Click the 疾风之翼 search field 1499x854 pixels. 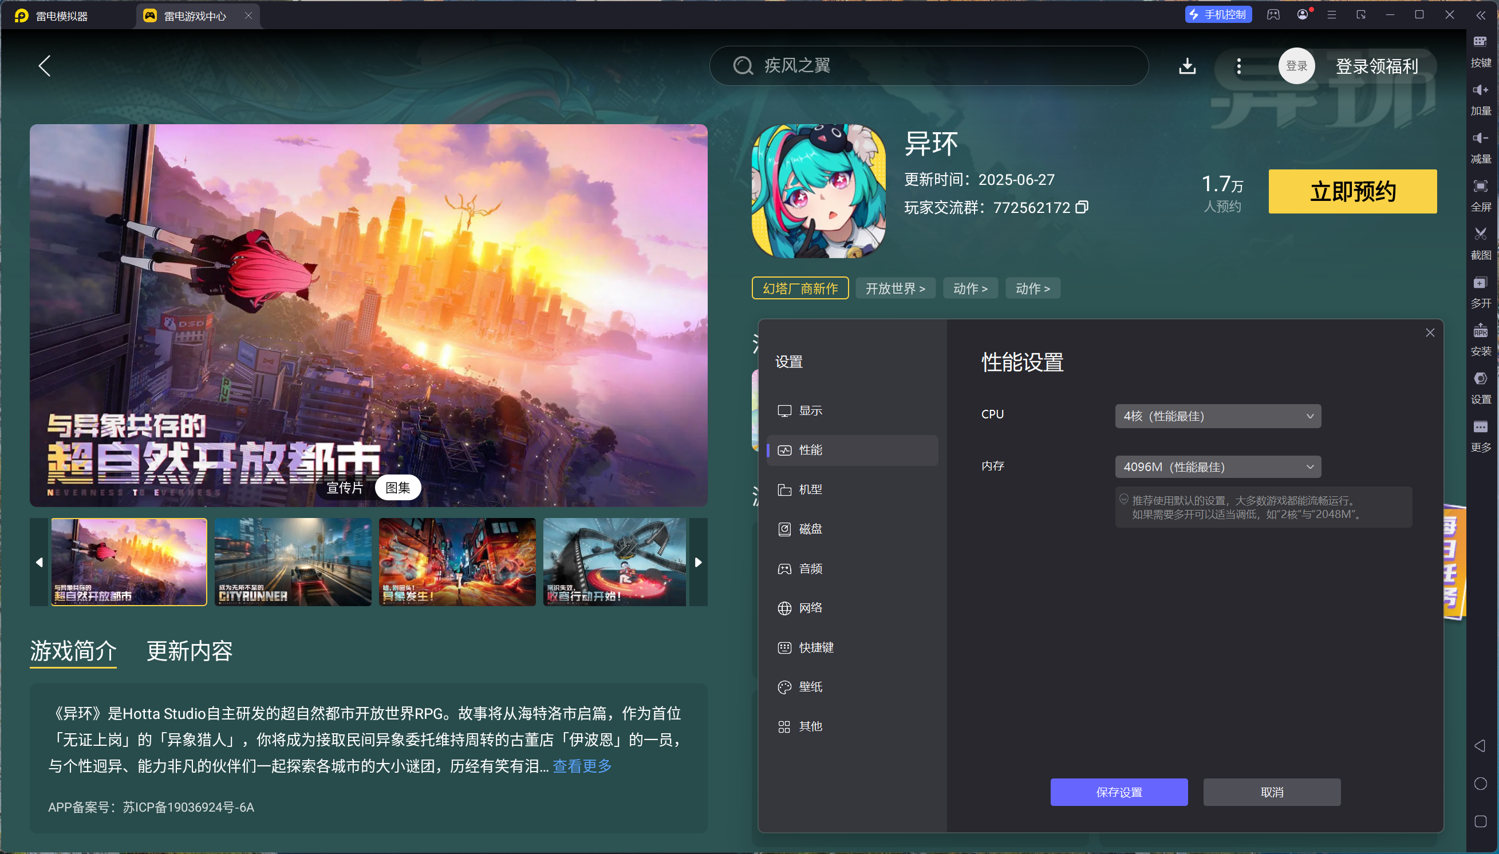pyautogui.click(x=928, y=66)
